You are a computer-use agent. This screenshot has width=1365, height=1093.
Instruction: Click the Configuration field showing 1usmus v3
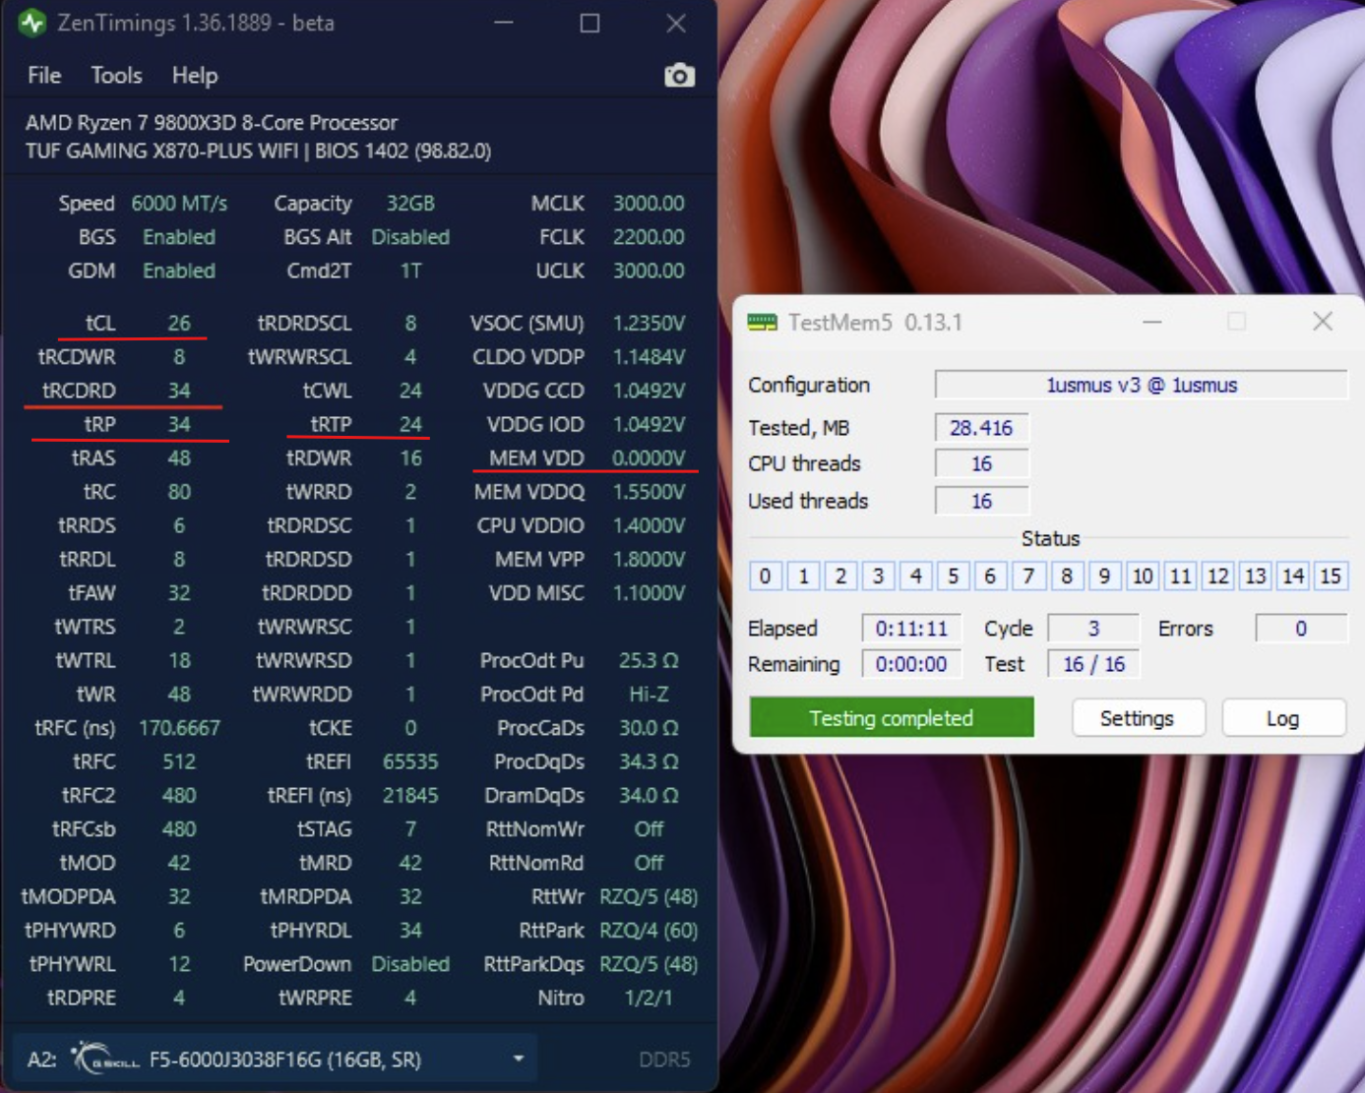pos(1141,385)
